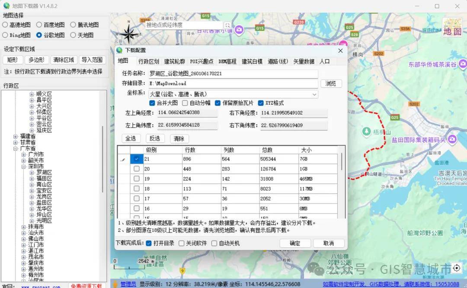Click the camera marker near 梧桐山

[366, 131]
